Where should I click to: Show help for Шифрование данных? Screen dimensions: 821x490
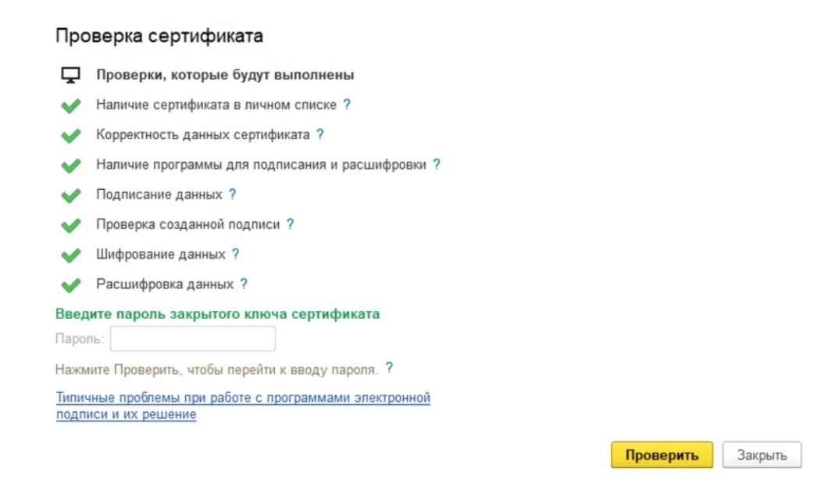pos(235,254)
